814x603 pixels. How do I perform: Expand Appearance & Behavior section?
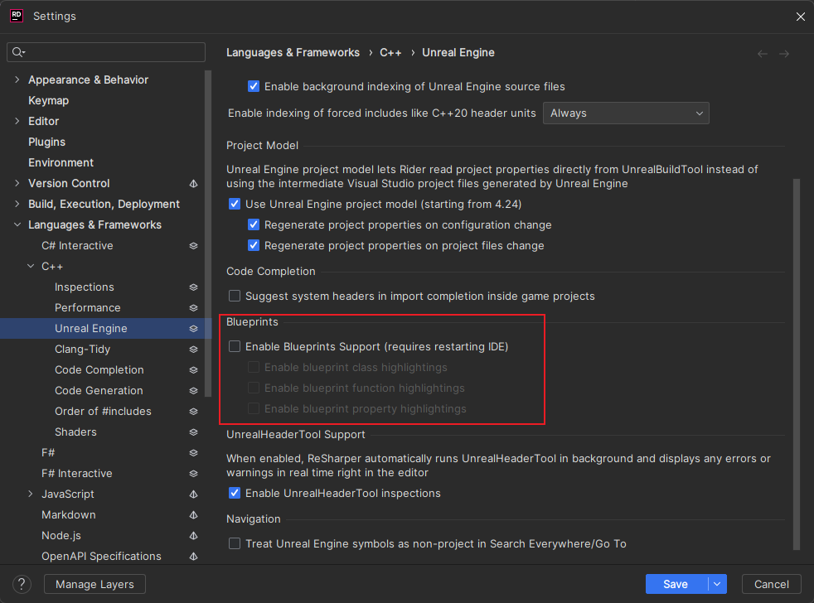[x=17, y=80]
